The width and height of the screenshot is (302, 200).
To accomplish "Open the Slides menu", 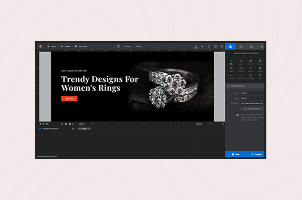I will point(65,46).
